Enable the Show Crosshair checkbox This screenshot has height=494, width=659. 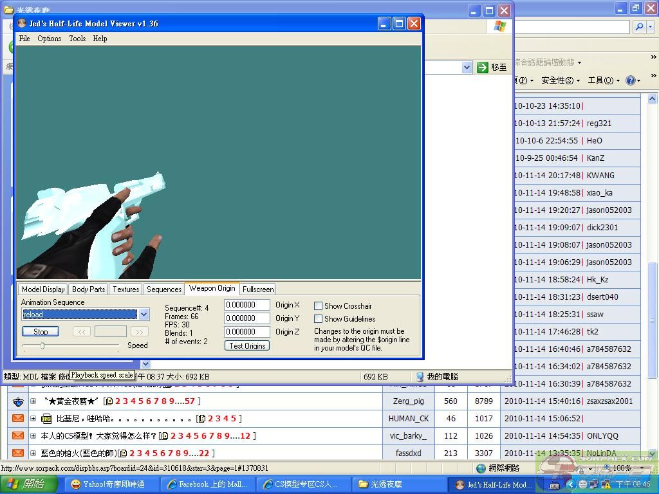(x=319, y=306)
